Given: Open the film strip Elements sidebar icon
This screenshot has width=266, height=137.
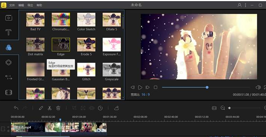Looking at the screenshot, I should pyautogui.click(x=9, y=93).
